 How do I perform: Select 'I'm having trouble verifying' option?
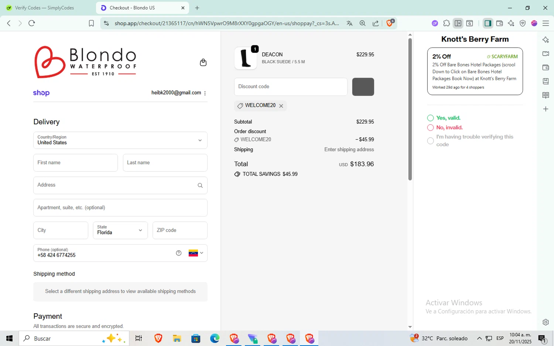430,141
